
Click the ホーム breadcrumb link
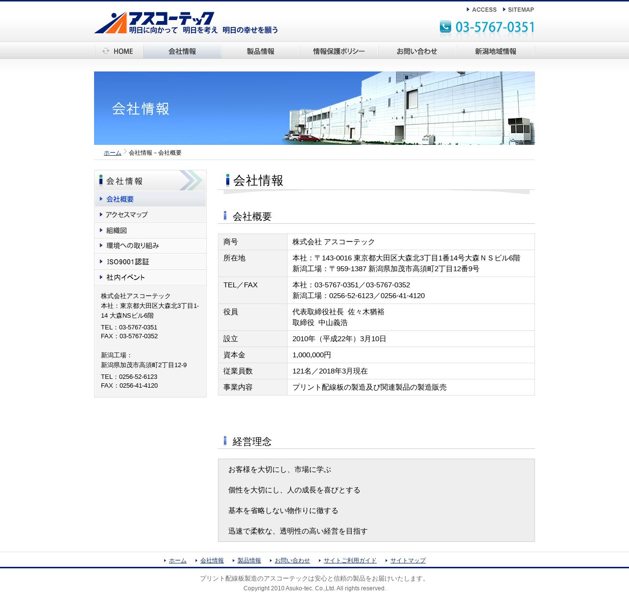click(113, 153)
